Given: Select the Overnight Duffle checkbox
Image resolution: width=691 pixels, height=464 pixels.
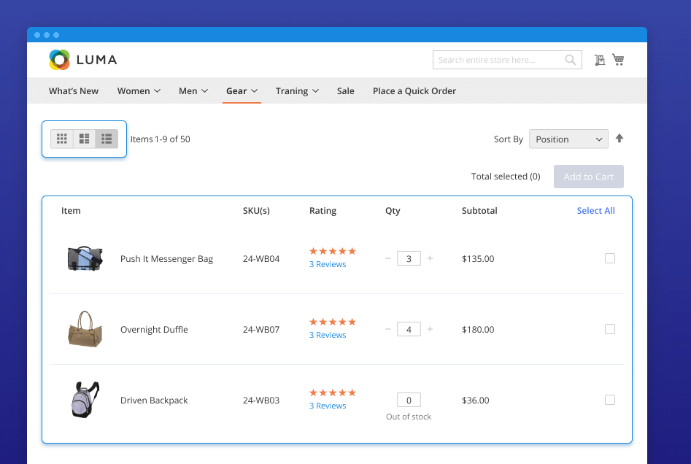Looking at the screenshot, I should (610, 329).
